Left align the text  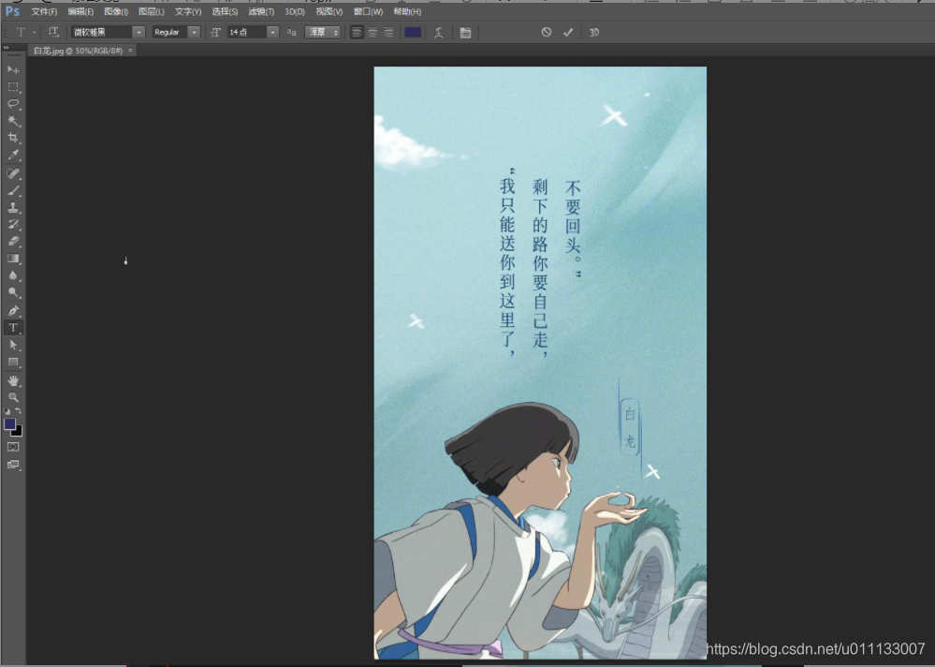pyautogui.click(x=357, y=32)
